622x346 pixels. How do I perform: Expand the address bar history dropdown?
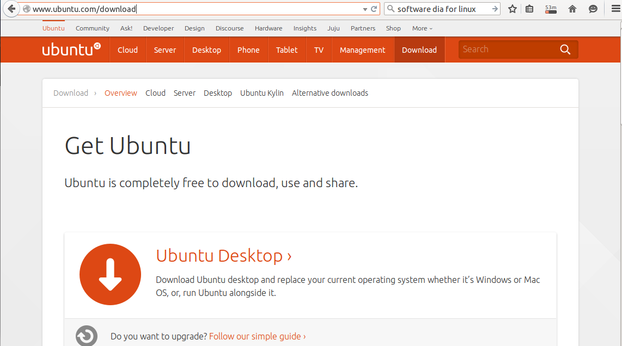click(x=365, y=9)
